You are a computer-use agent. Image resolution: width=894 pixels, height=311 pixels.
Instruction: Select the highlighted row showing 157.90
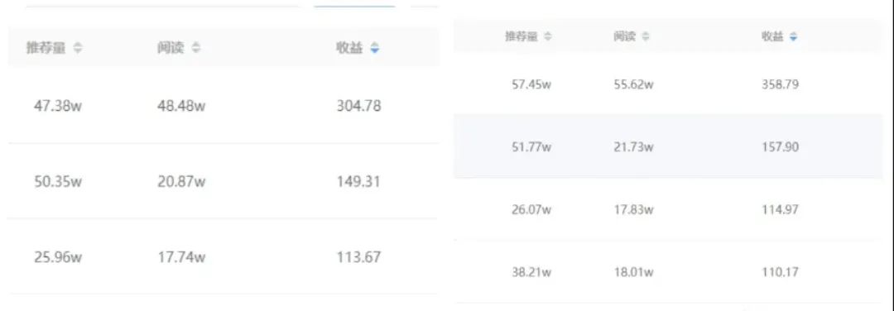[673, 146]
